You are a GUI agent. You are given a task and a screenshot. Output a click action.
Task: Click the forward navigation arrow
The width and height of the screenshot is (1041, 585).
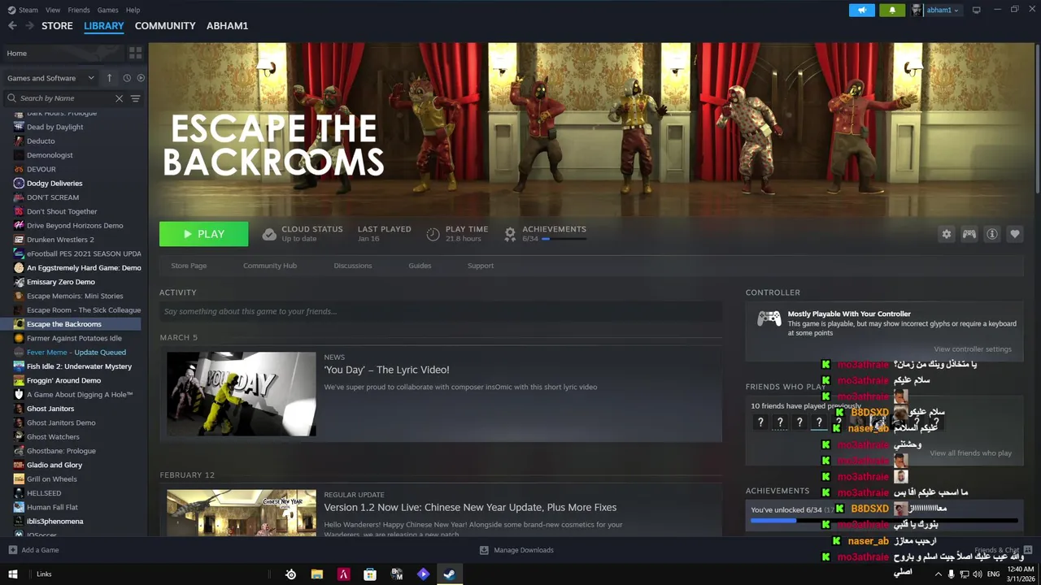coord(29,26)
